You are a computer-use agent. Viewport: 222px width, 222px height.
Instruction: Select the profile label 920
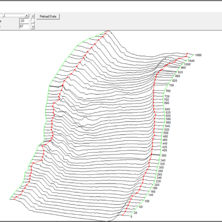pyautogui.click(x=181, y=72)
